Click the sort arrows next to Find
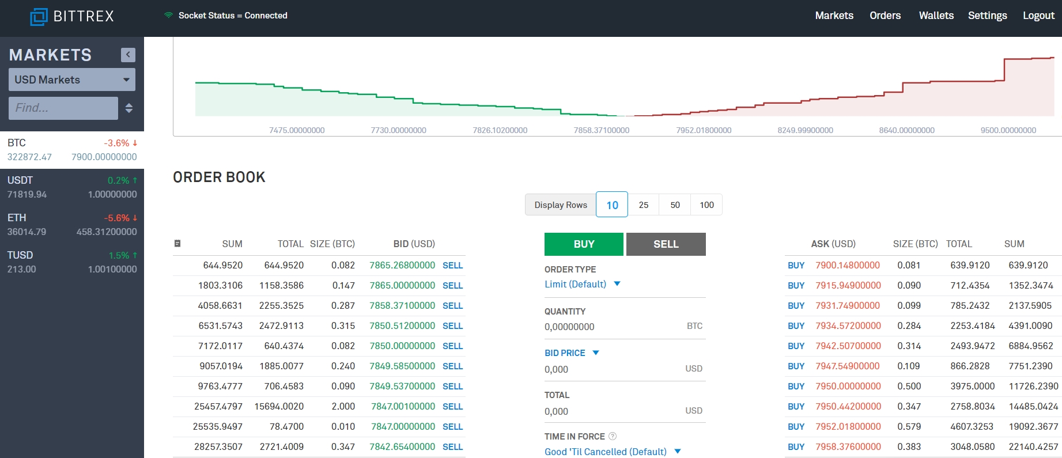Image resolution: width=1062 pixels, height=458 pixels. click(129, 108)
